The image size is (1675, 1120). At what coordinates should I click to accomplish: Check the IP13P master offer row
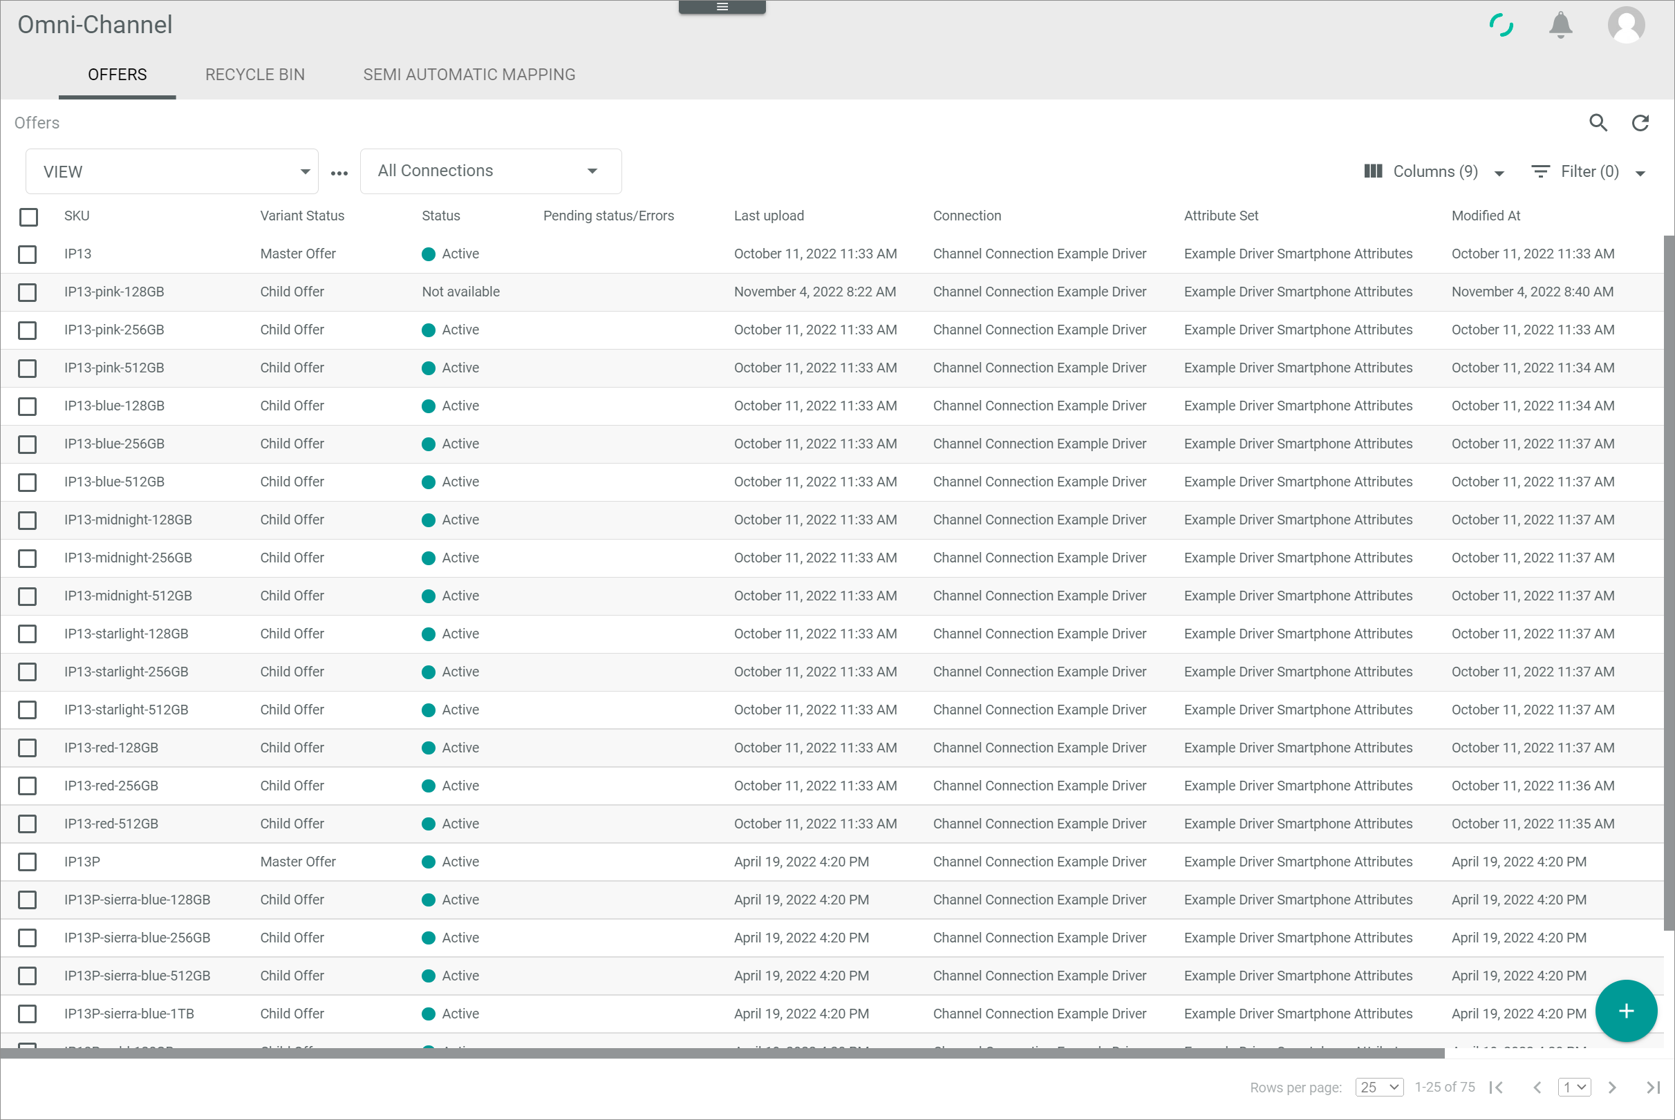(27, 862)
